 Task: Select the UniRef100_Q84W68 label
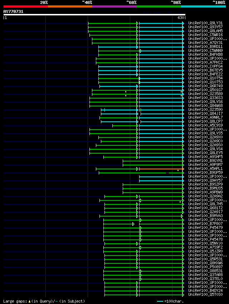205,106
